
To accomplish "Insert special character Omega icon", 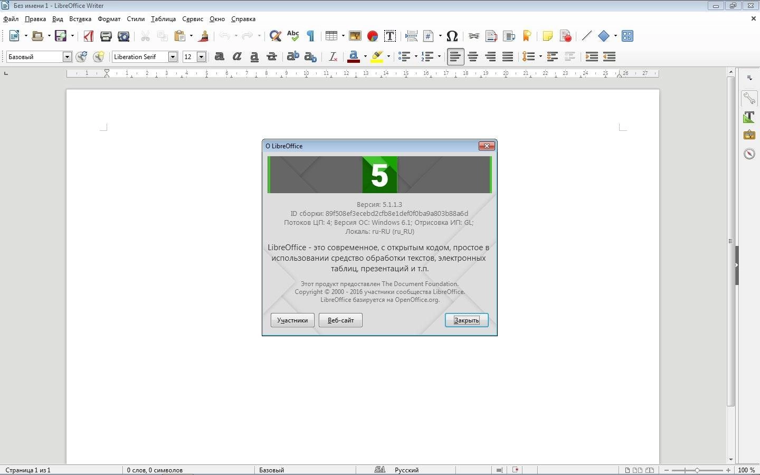I will tap(452, 36).
